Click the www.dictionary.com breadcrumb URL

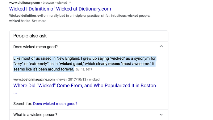25,2
